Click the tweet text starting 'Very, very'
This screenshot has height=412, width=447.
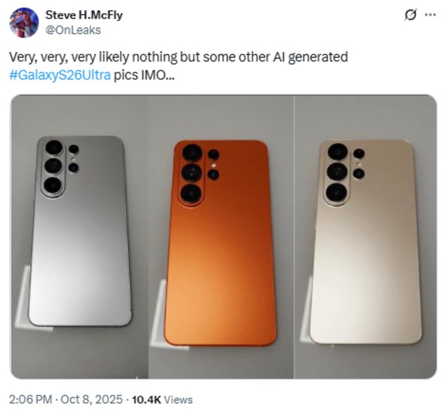pyautogui.click(x=177, y=57)
